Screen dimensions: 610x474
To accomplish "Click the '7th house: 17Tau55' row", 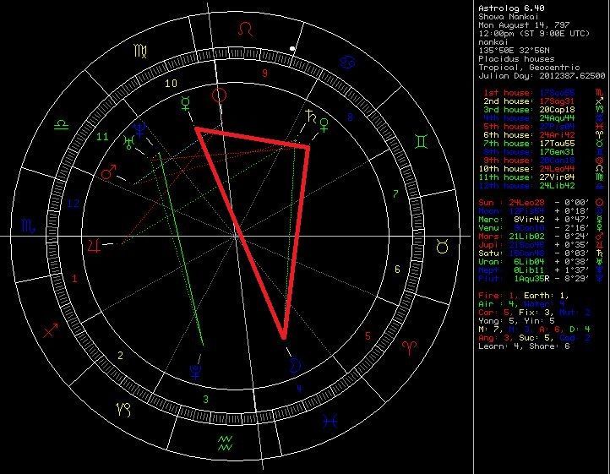I will point(529,143).
